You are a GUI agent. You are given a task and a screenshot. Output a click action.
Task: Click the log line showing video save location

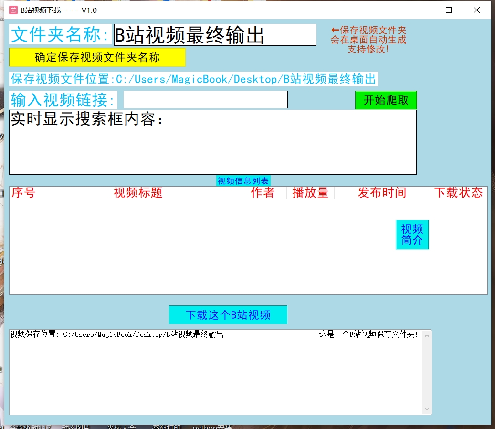(214, 335)
